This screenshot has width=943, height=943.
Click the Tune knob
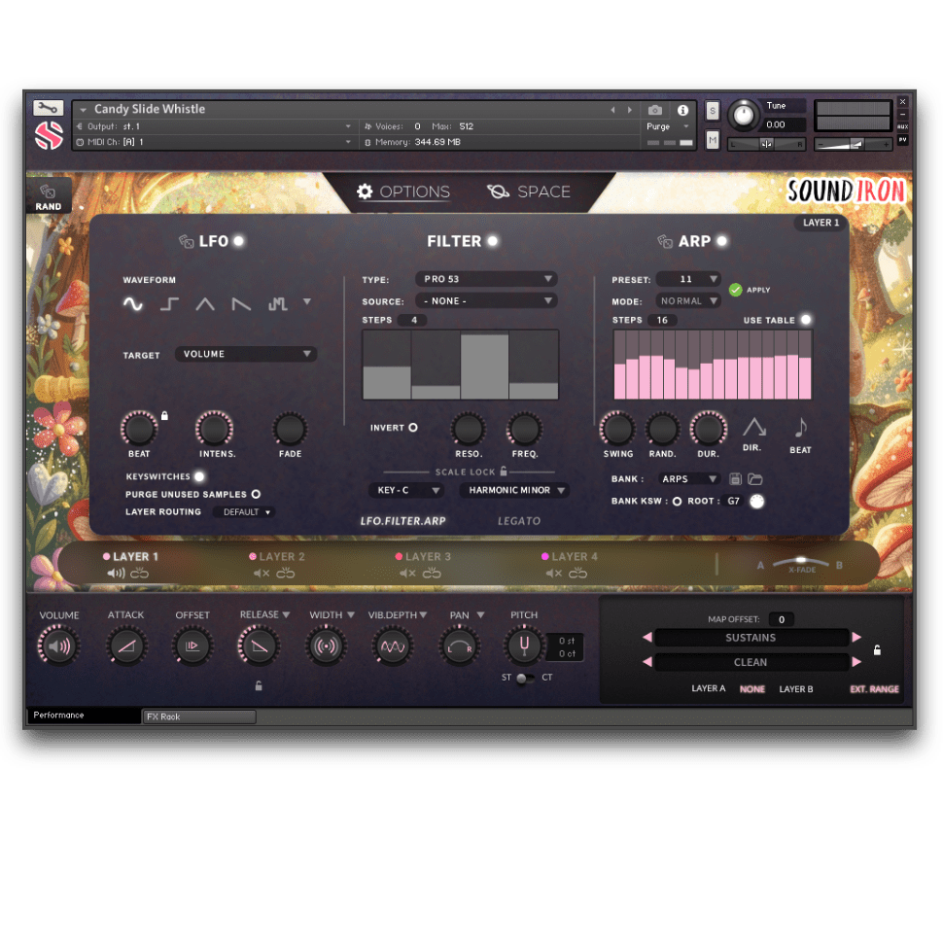click(744, 115)
